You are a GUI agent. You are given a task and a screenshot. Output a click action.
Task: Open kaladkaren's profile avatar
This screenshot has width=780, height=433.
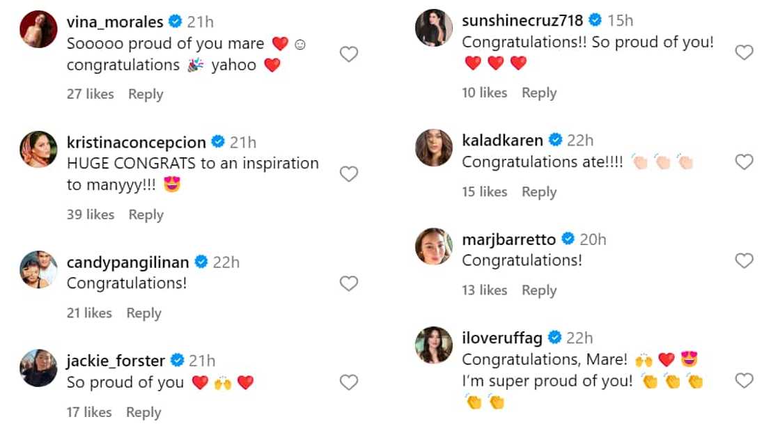coord(434,148)
